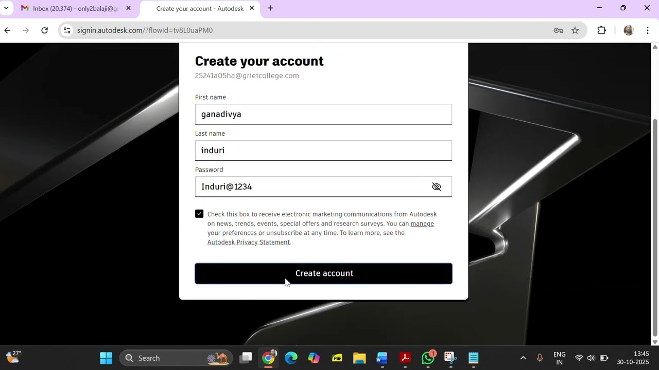
Task: Click the Last name input field
Action: point(323,151)
